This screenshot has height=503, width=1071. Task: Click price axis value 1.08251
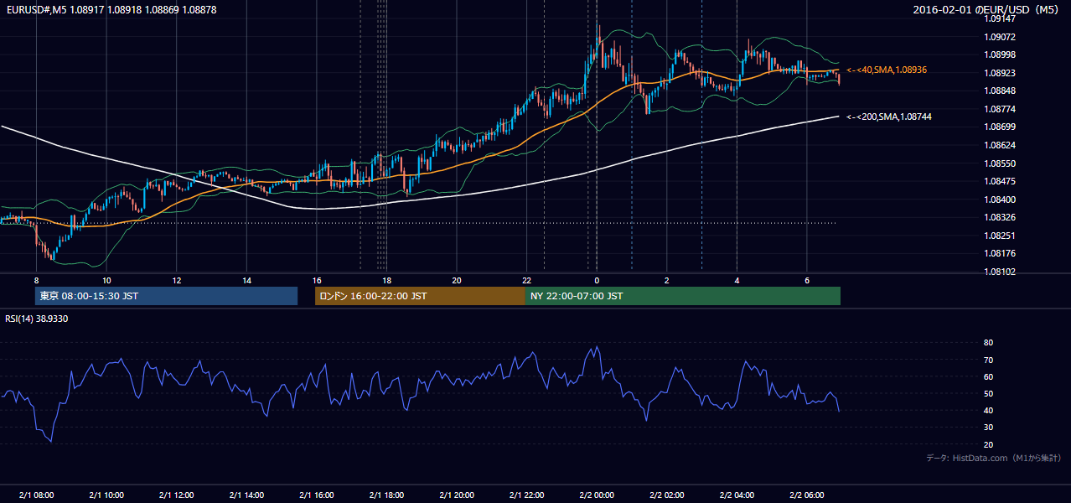pos(1001,236)
